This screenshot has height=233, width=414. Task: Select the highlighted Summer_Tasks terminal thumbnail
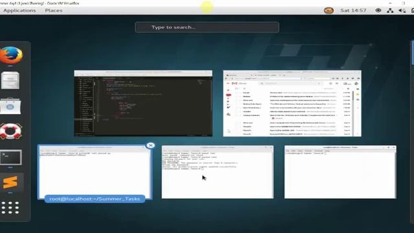coord(95,172)
